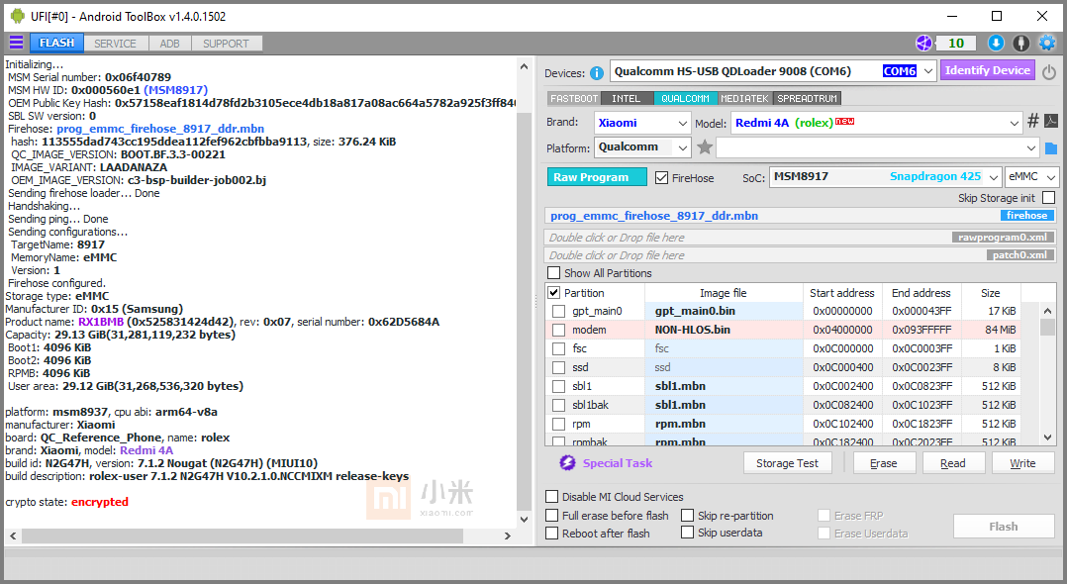Check the gpt_main0 partition checkbox

pyautogui.click(x=558, y=311)
